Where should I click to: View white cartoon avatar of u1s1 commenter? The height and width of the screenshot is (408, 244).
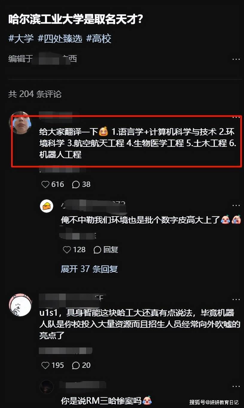click(20, 305)
